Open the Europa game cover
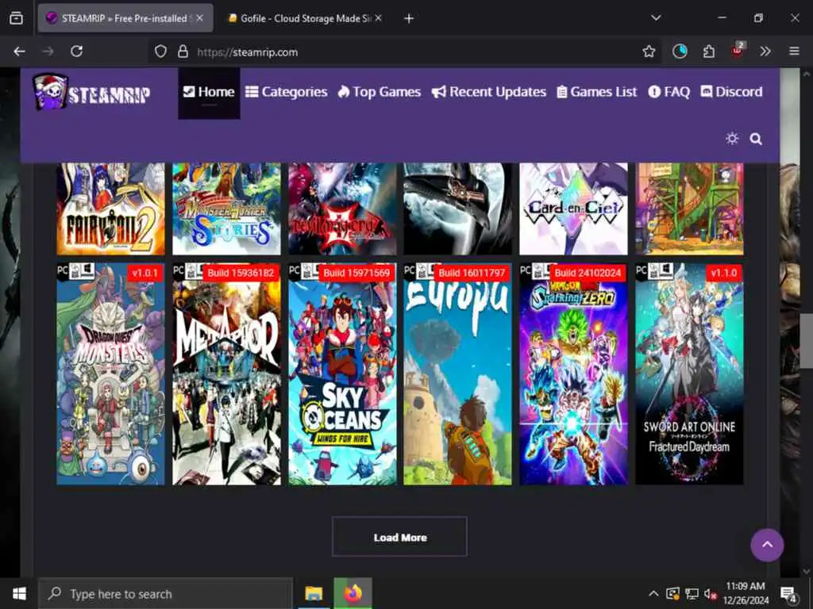The height and width of the screenshot is (609, 813). [458, 374]
